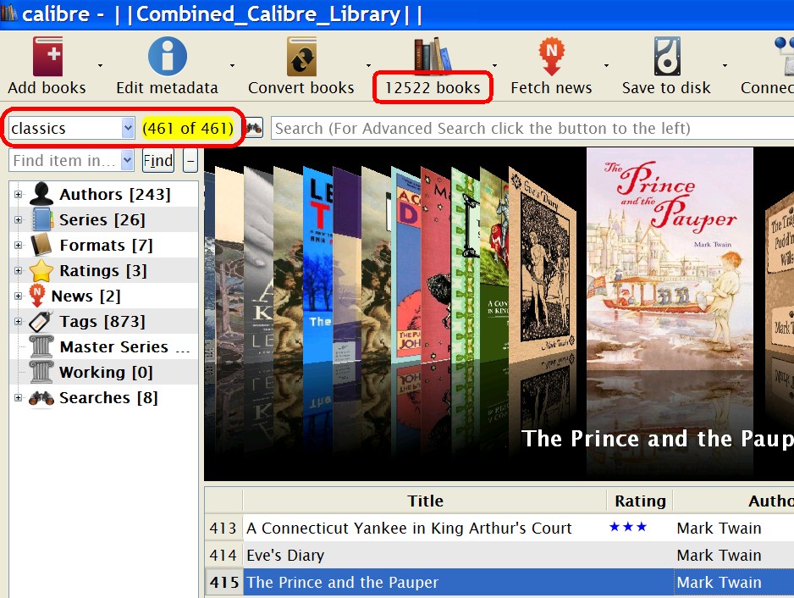Click the Formats book icon
This screenshot has height=598, width=794.
coord(41,245)
